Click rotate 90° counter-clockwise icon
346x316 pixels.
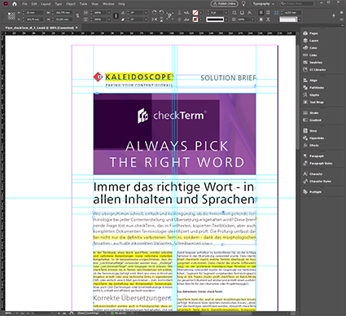[x=161, y=12]
